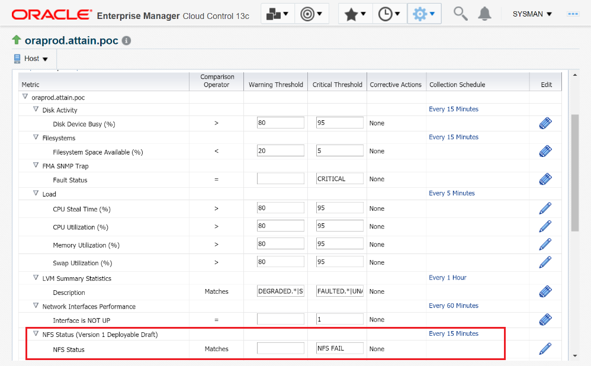Click the notifications bell icon
The height and width of the screenshot is (366, 591).
pyautogui.click(x=485, y=13)
